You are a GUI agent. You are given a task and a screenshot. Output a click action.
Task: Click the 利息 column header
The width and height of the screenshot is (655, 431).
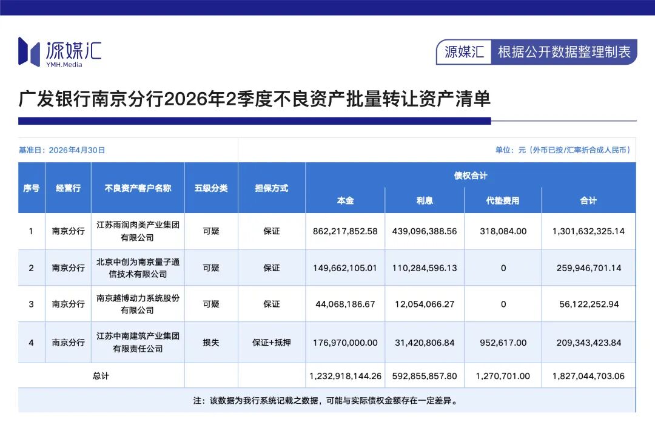(425, 200)
